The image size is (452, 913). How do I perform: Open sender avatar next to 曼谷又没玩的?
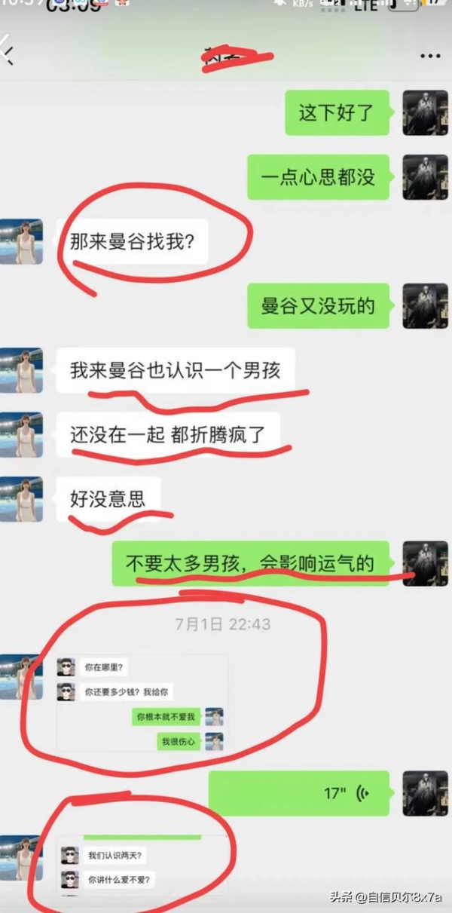[425, 306]
